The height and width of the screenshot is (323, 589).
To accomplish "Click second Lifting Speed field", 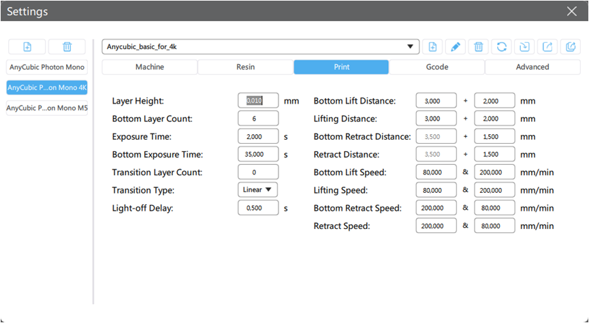I will point(494,190).
